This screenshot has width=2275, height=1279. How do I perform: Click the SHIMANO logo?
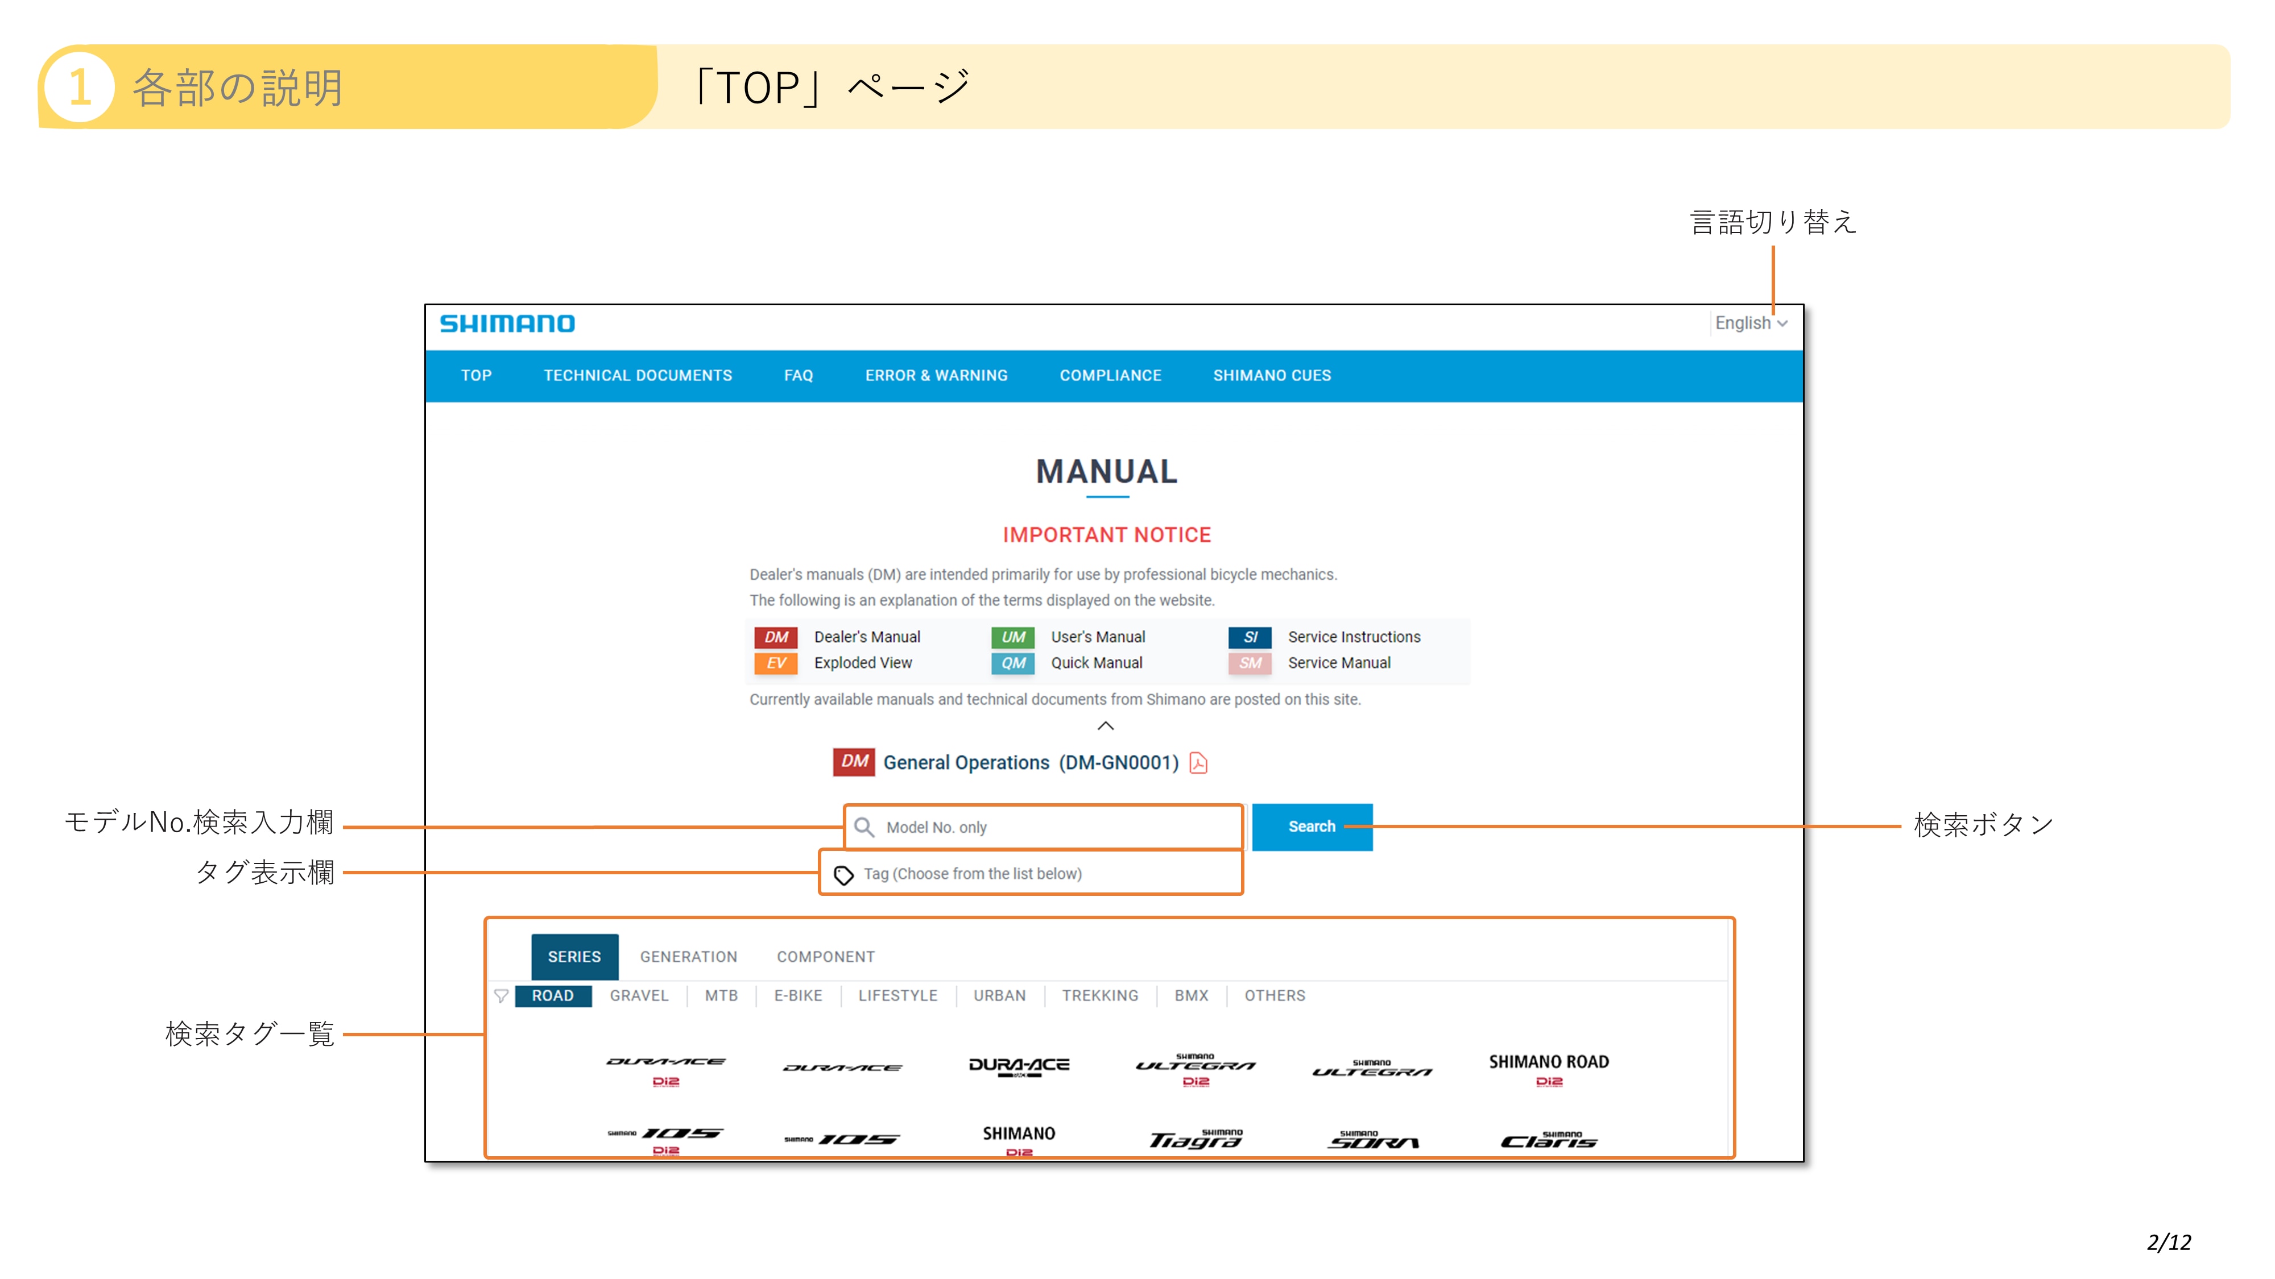(x=507, y=324)
